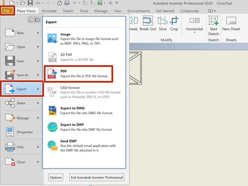
Task: Select Save in the File menu
Action: pyautogui.click(x=22, y=61)
